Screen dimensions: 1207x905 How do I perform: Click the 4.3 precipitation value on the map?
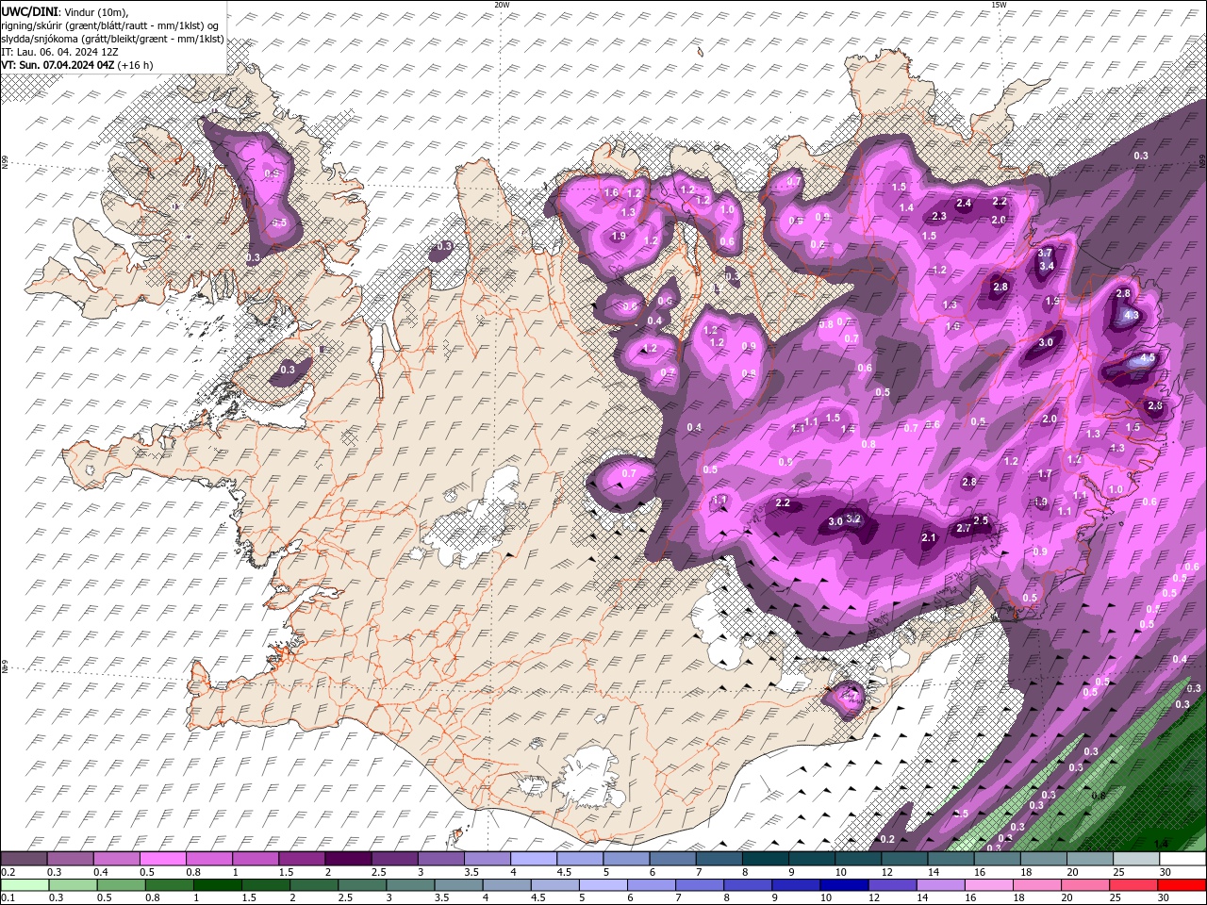tap(1133, 315)
